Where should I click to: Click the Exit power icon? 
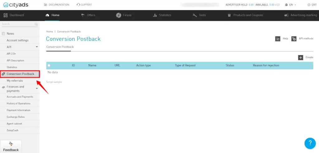(x=309, y=5)
